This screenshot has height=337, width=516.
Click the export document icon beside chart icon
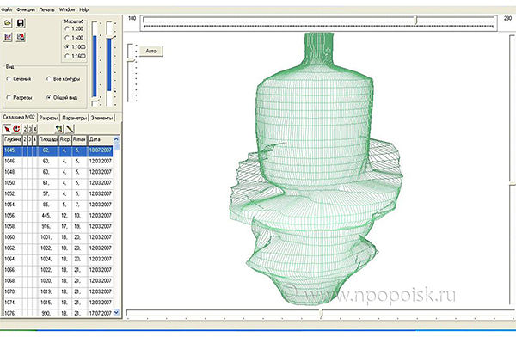pyautogui.click(x=21, y=37)
